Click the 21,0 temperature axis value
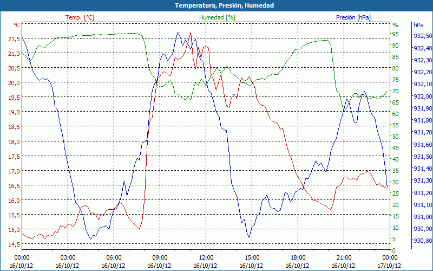The width and height of the screenshot is (433, 271). (x=14, y=54)
